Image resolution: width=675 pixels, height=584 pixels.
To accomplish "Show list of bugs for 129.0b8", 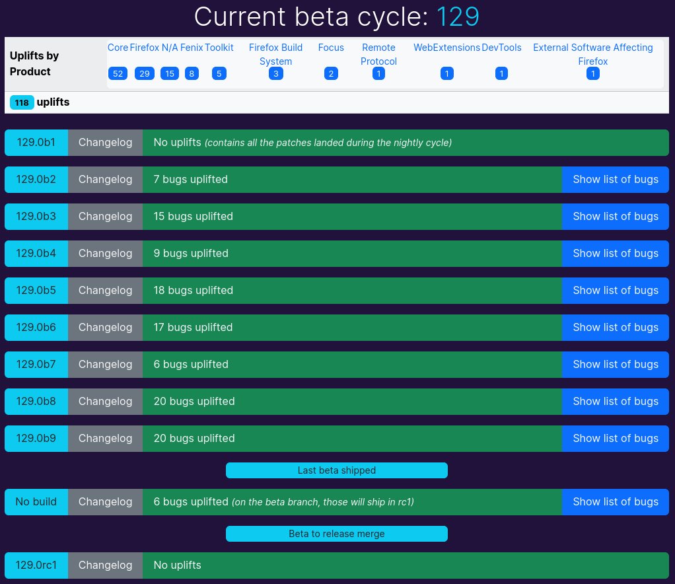I will pos(616,402).
